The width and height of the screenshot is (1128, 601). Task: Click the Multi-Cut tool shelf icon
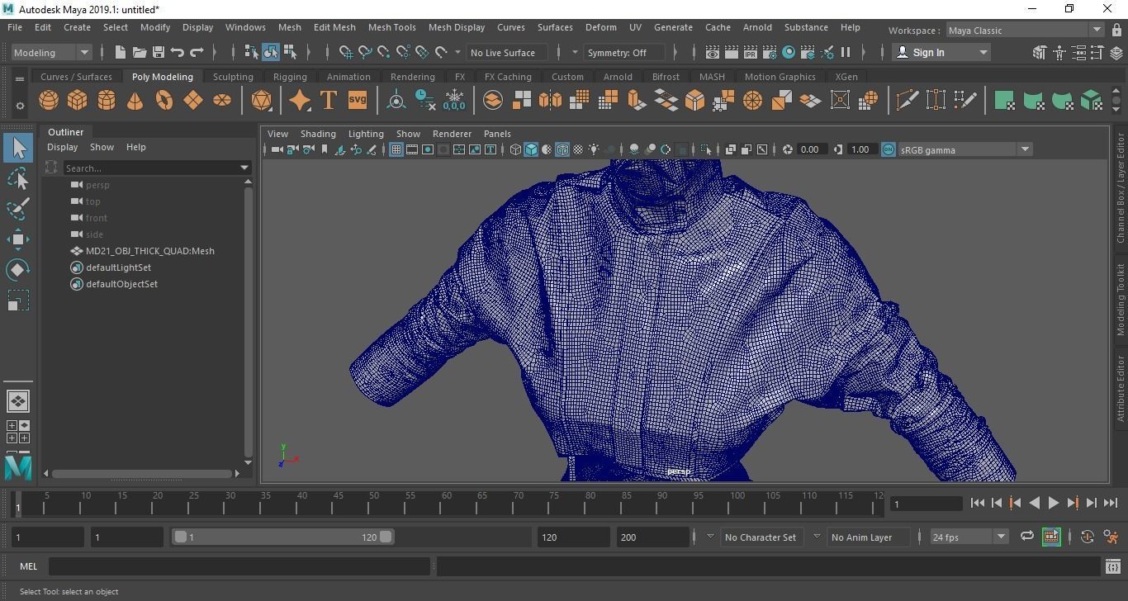(x=907, y=101)
